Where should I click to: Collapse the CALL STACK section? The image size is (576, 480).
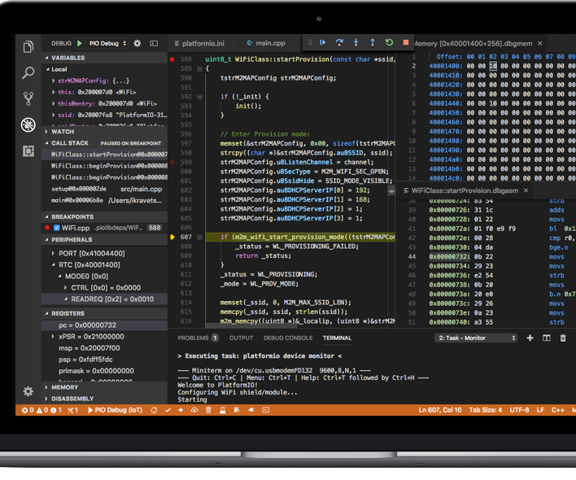point(105,143)
